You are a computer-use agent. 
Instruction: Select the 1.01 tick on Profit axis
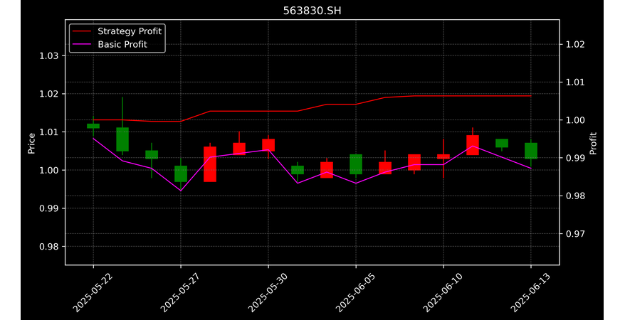(575, 82)
